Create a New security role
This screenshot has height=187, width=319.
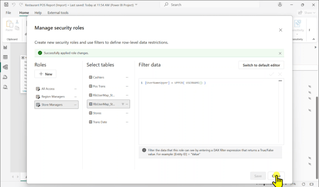pos(45,74)
